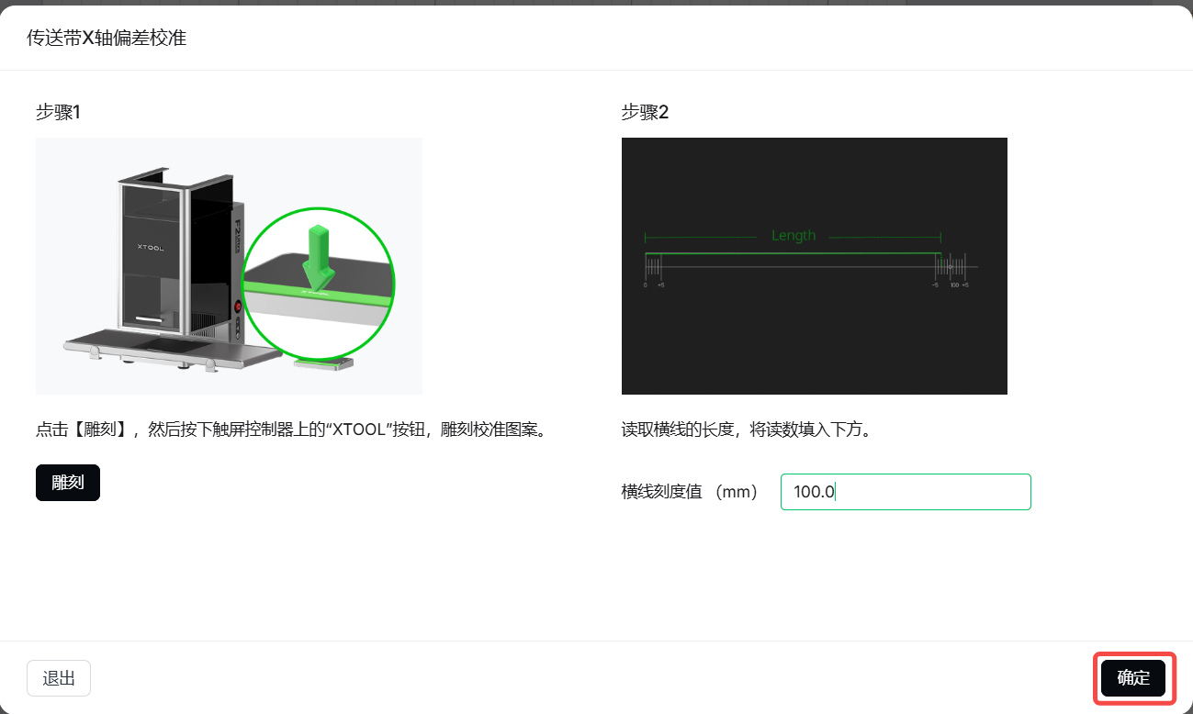Click the dialog title 传送带X轴偏差校准

108,39
